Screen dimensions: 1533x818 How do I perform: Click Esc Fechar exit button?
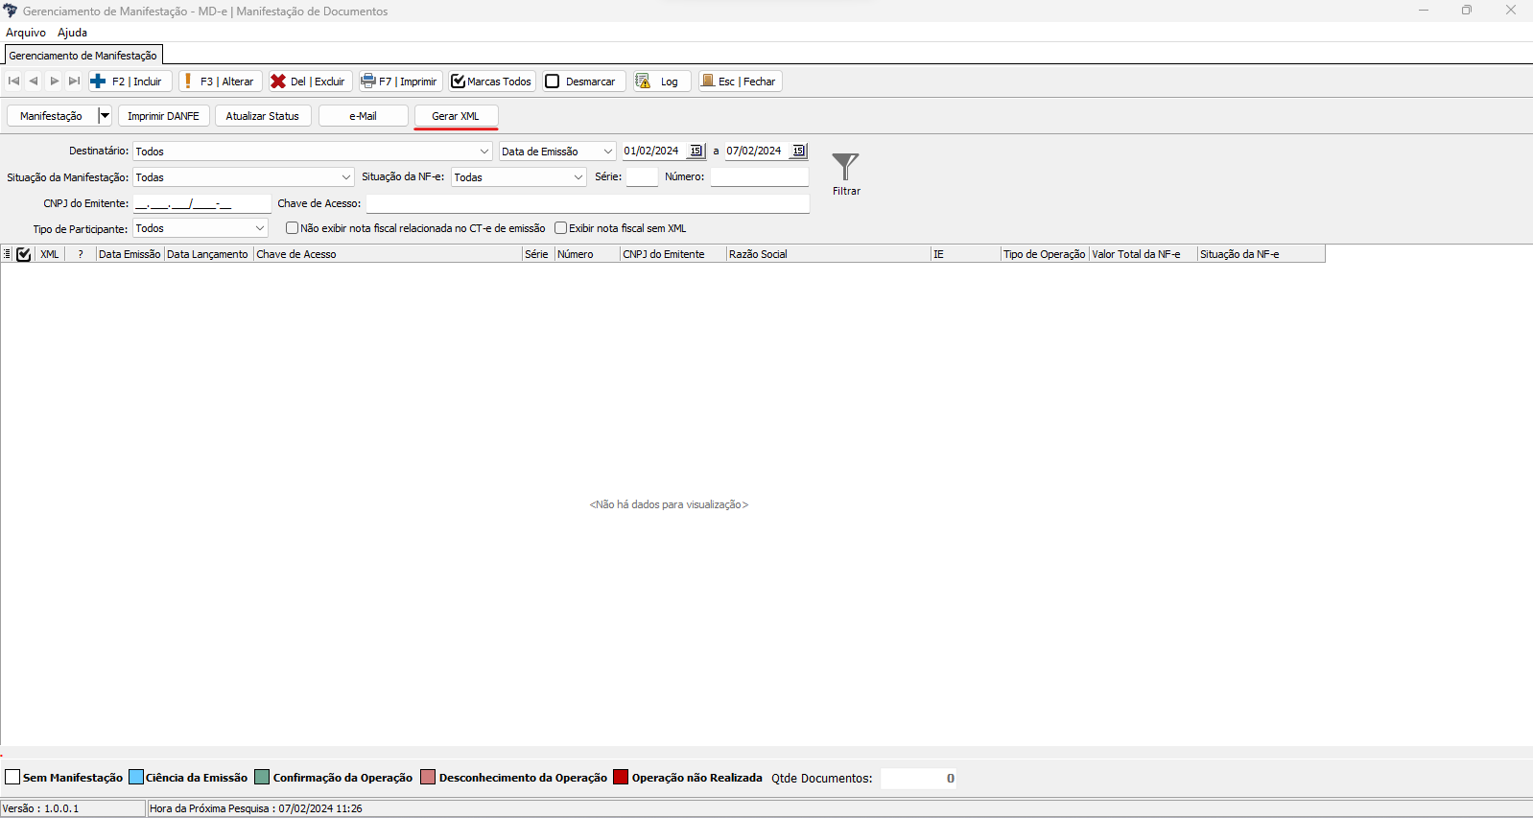pyautogui.click(x=740, y=82)
